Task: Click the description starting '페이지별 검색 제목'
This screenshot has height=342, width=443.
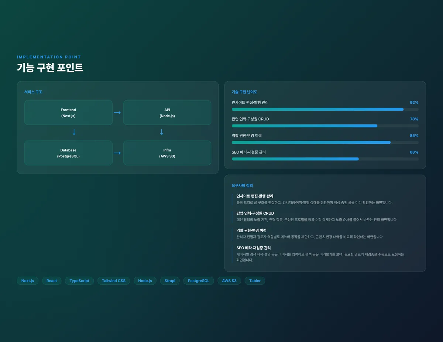Action: pos(320,257)
